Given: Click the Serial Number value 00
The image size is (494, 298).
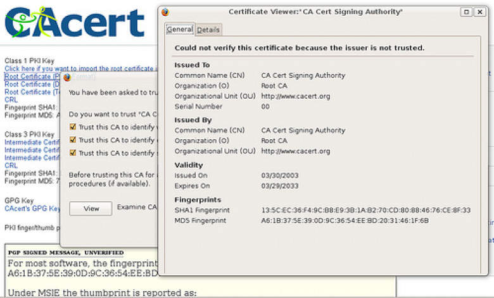Looking at the screenshot, I should 265,107.
